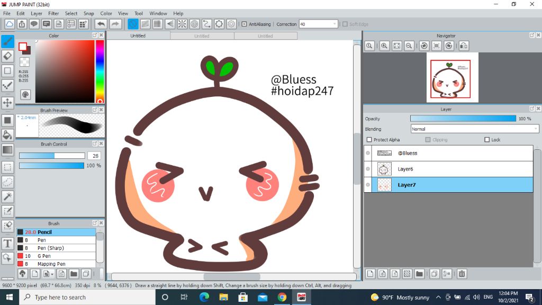The width and height of the screenshot is (542, 305).
Task: Enable Protect Alpha checkbox
Action: coord(369,140)
